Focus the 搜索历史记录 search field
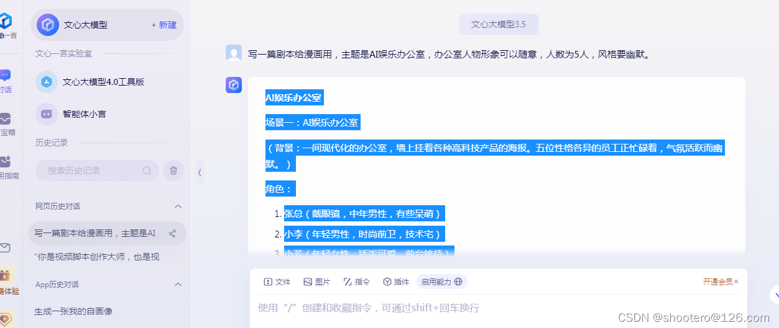 tap(97, 171)
